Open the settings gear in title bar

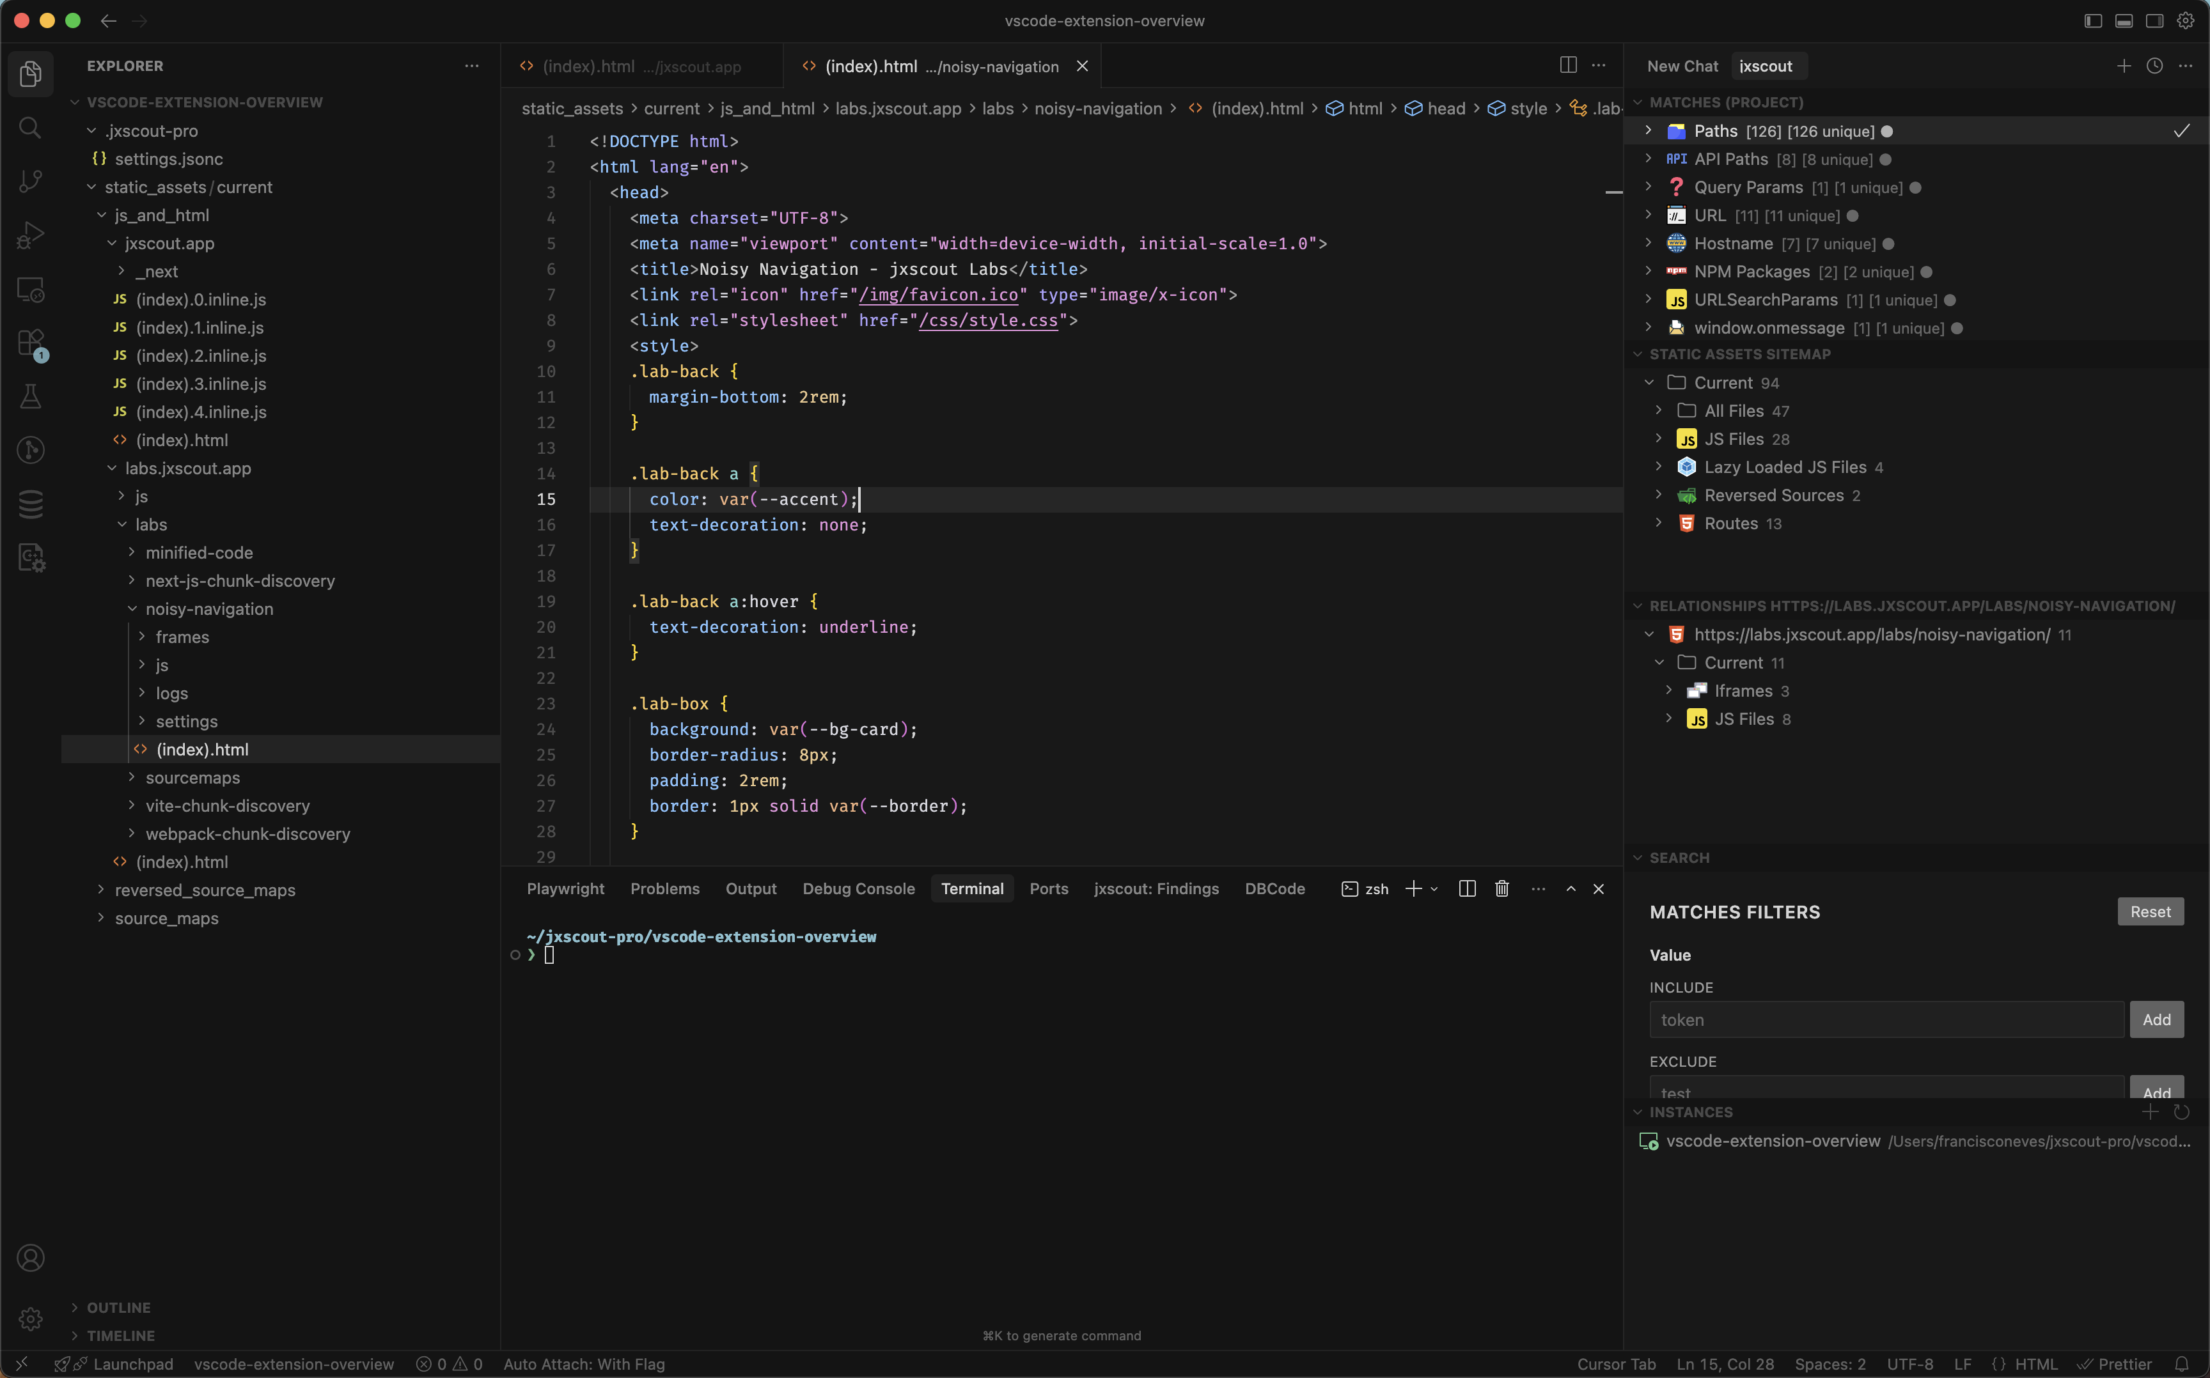point(2186,20)
